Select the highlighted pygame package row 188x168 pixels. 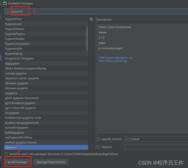[46, 147]
